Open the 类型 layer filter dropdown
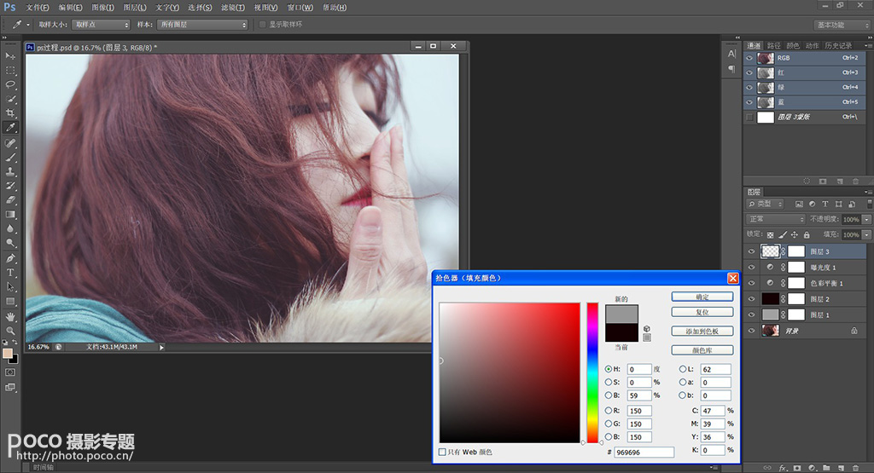This screenshot has height=473, width=874. [x=766, y=205]
